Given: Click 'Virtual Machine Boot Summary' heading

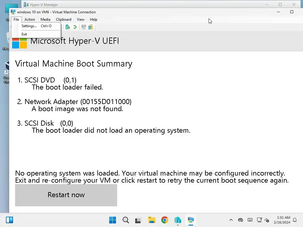Looking at the screenshot, I should tap(74, 64).
